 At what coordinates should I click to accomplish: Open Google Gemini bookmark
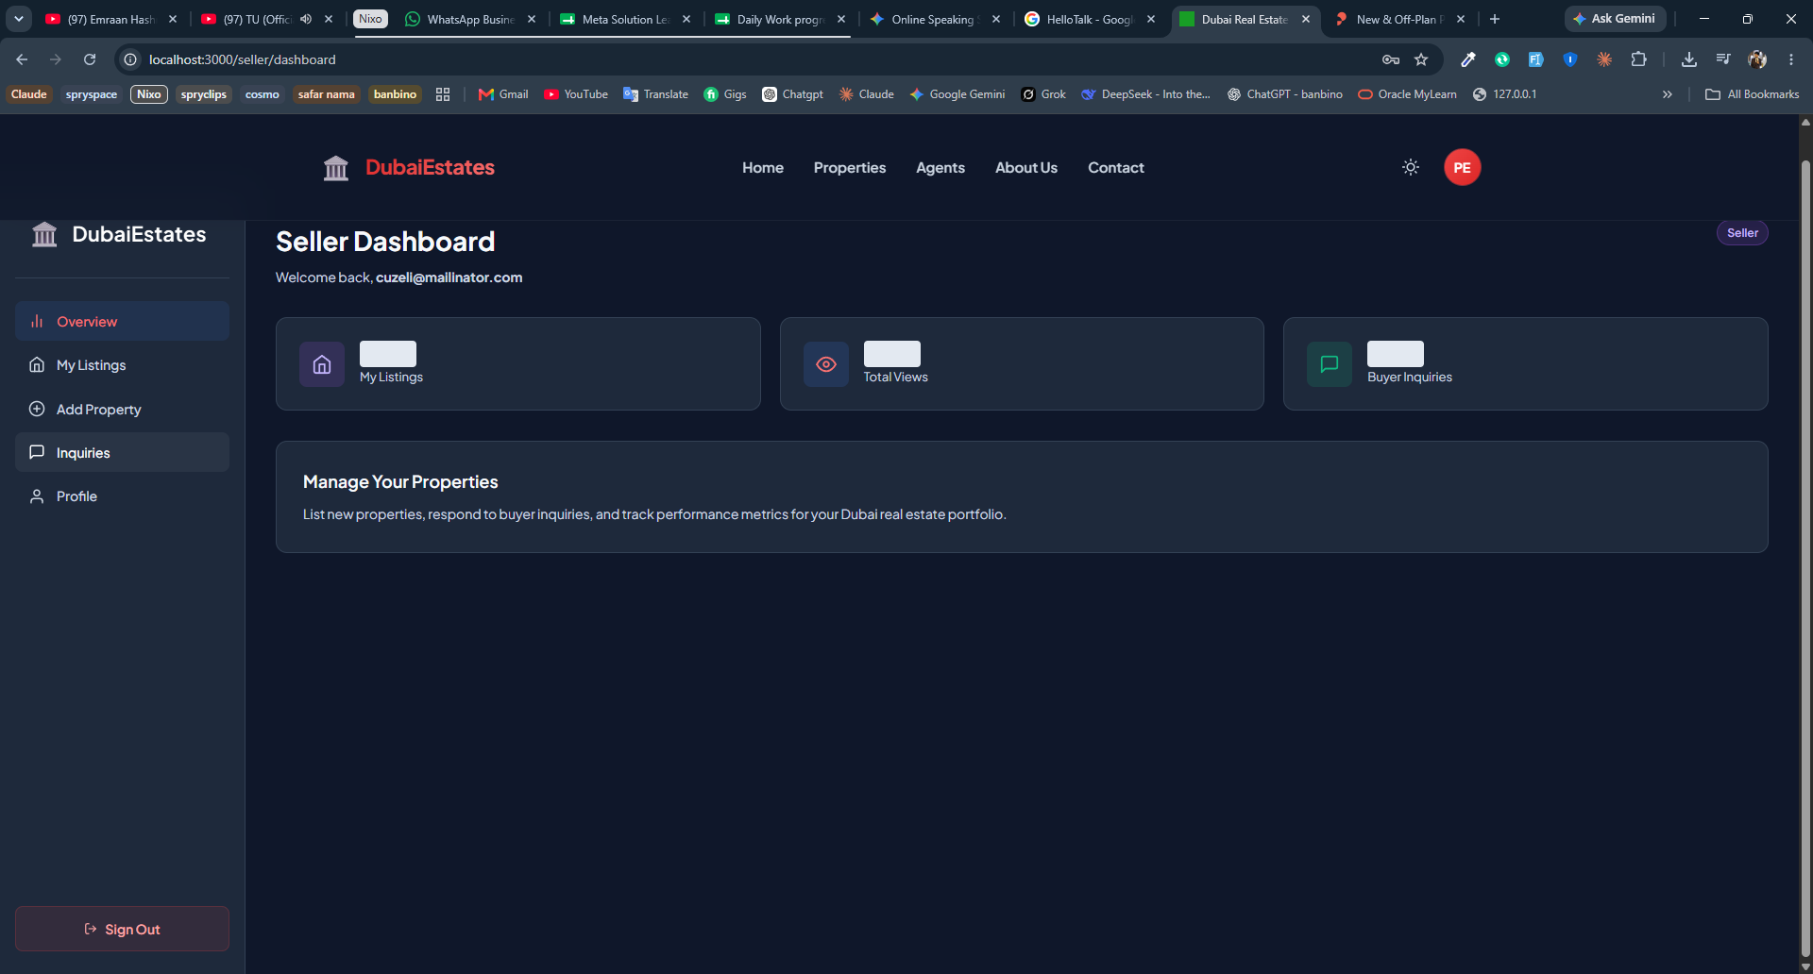point(957,94)
